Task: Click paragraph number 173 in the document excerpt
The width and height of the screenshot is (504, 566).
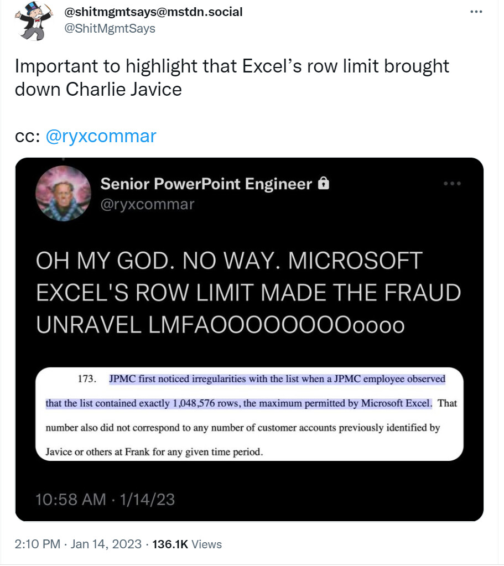Action: 87,379
